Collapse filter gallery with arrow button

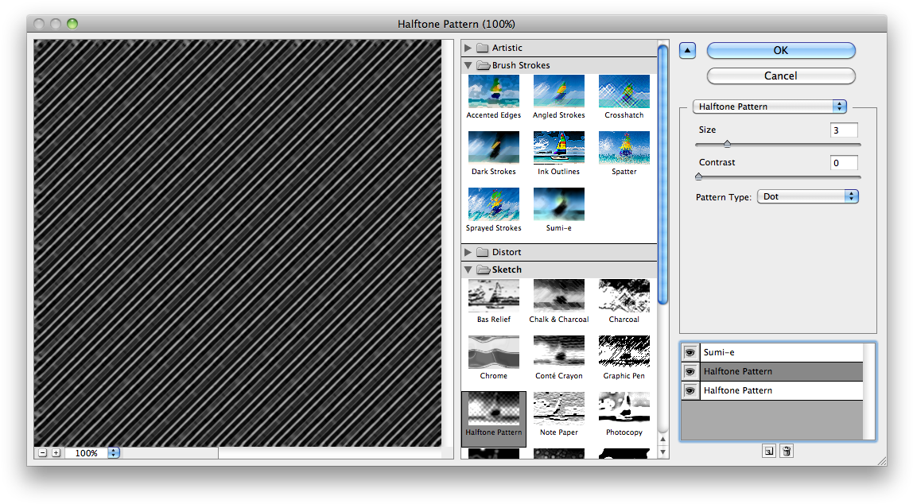click(x=688, y=51)
